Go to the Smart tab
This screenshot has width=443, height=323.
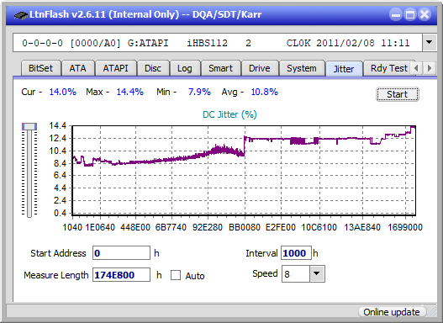(x=220, y=68)
